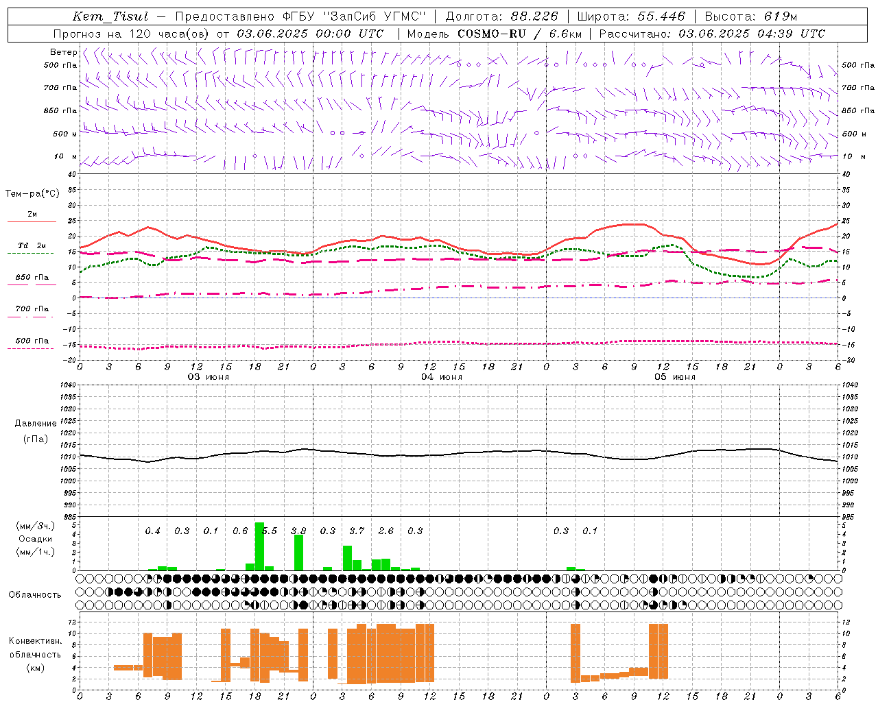Viewport: 878px width, 702px height.
Task: Click the Рассчитано: 03.06.2025 04:39 UTC timestamp
Action: click(x=712, y=34)
